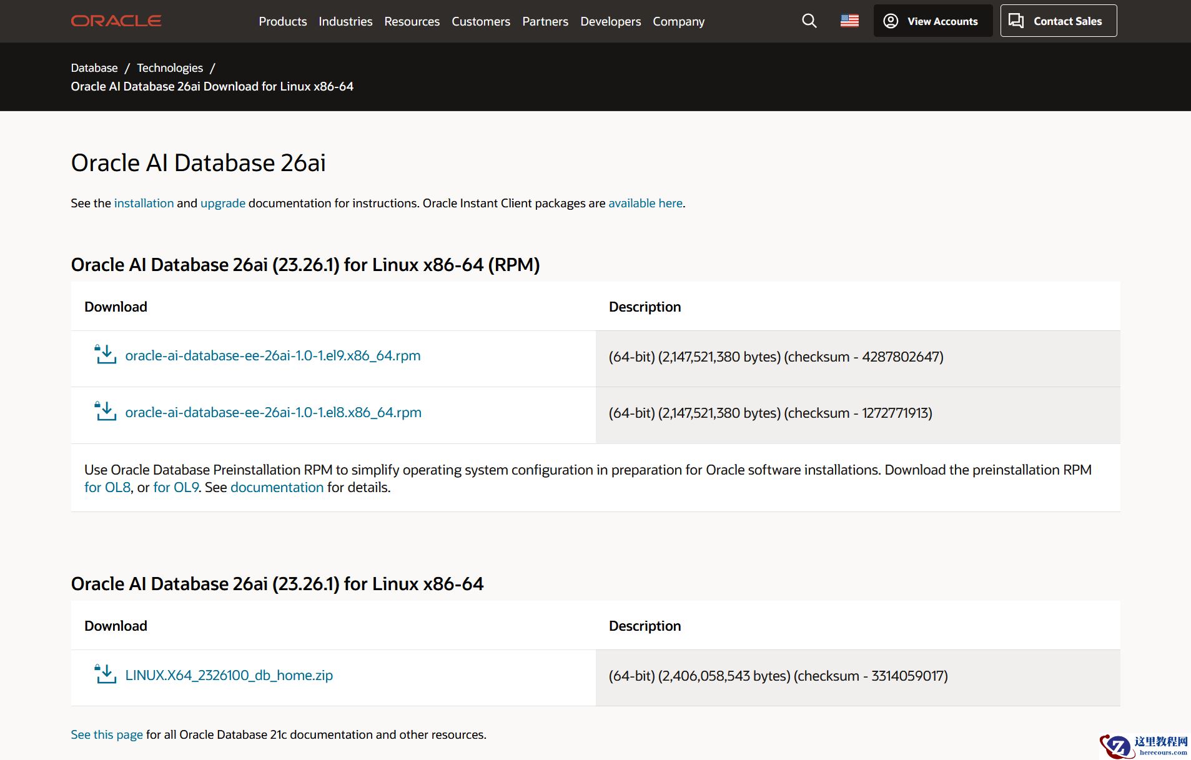Open the Products navigation menu

point(282,21)
